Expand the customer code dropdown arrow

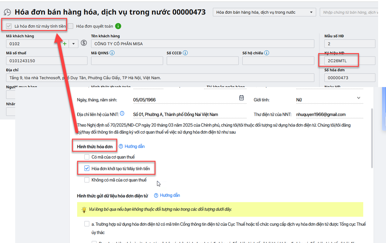(x=73, y=44)
